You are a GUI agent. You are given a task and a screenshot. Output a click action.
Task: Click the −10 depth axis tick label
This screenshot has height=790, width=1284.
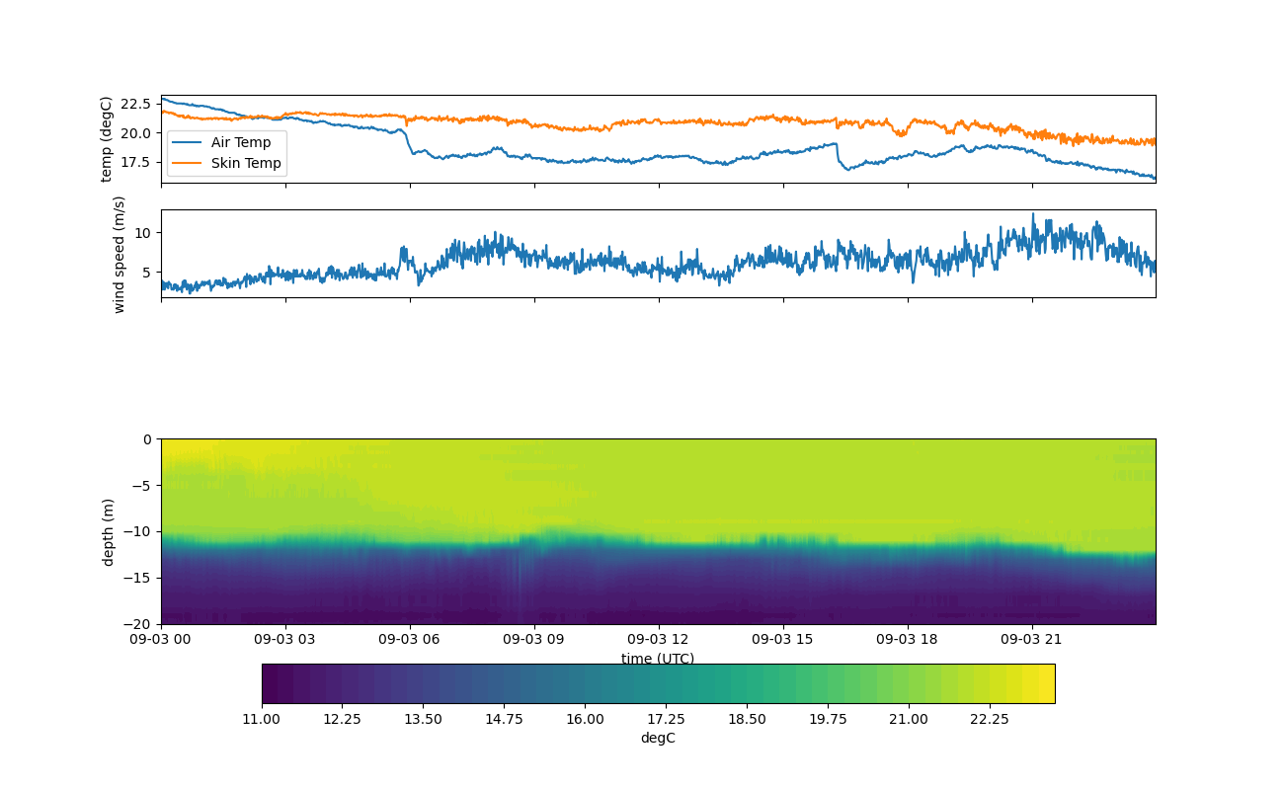[x=139, y=532]
